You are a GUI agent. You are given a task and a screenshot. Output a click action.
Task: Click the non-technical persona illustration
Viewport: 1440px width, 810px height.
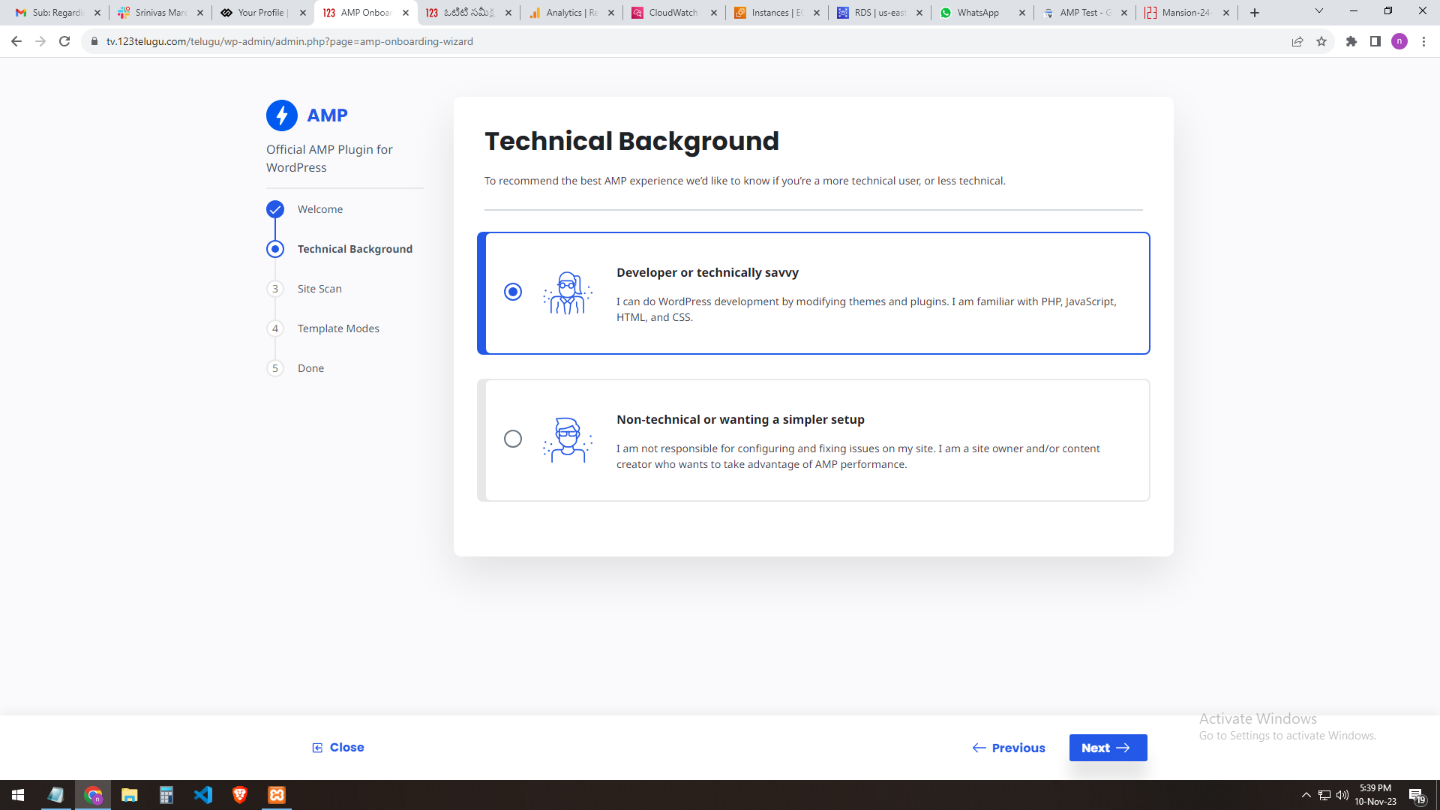pyautogui.click(x=568, y=439)
